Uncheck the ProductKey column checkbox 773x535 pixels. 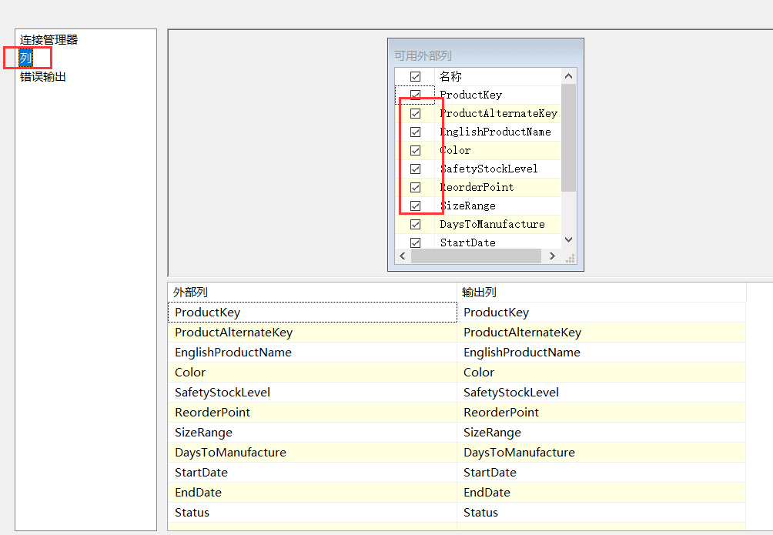click(x=416, y=95)
